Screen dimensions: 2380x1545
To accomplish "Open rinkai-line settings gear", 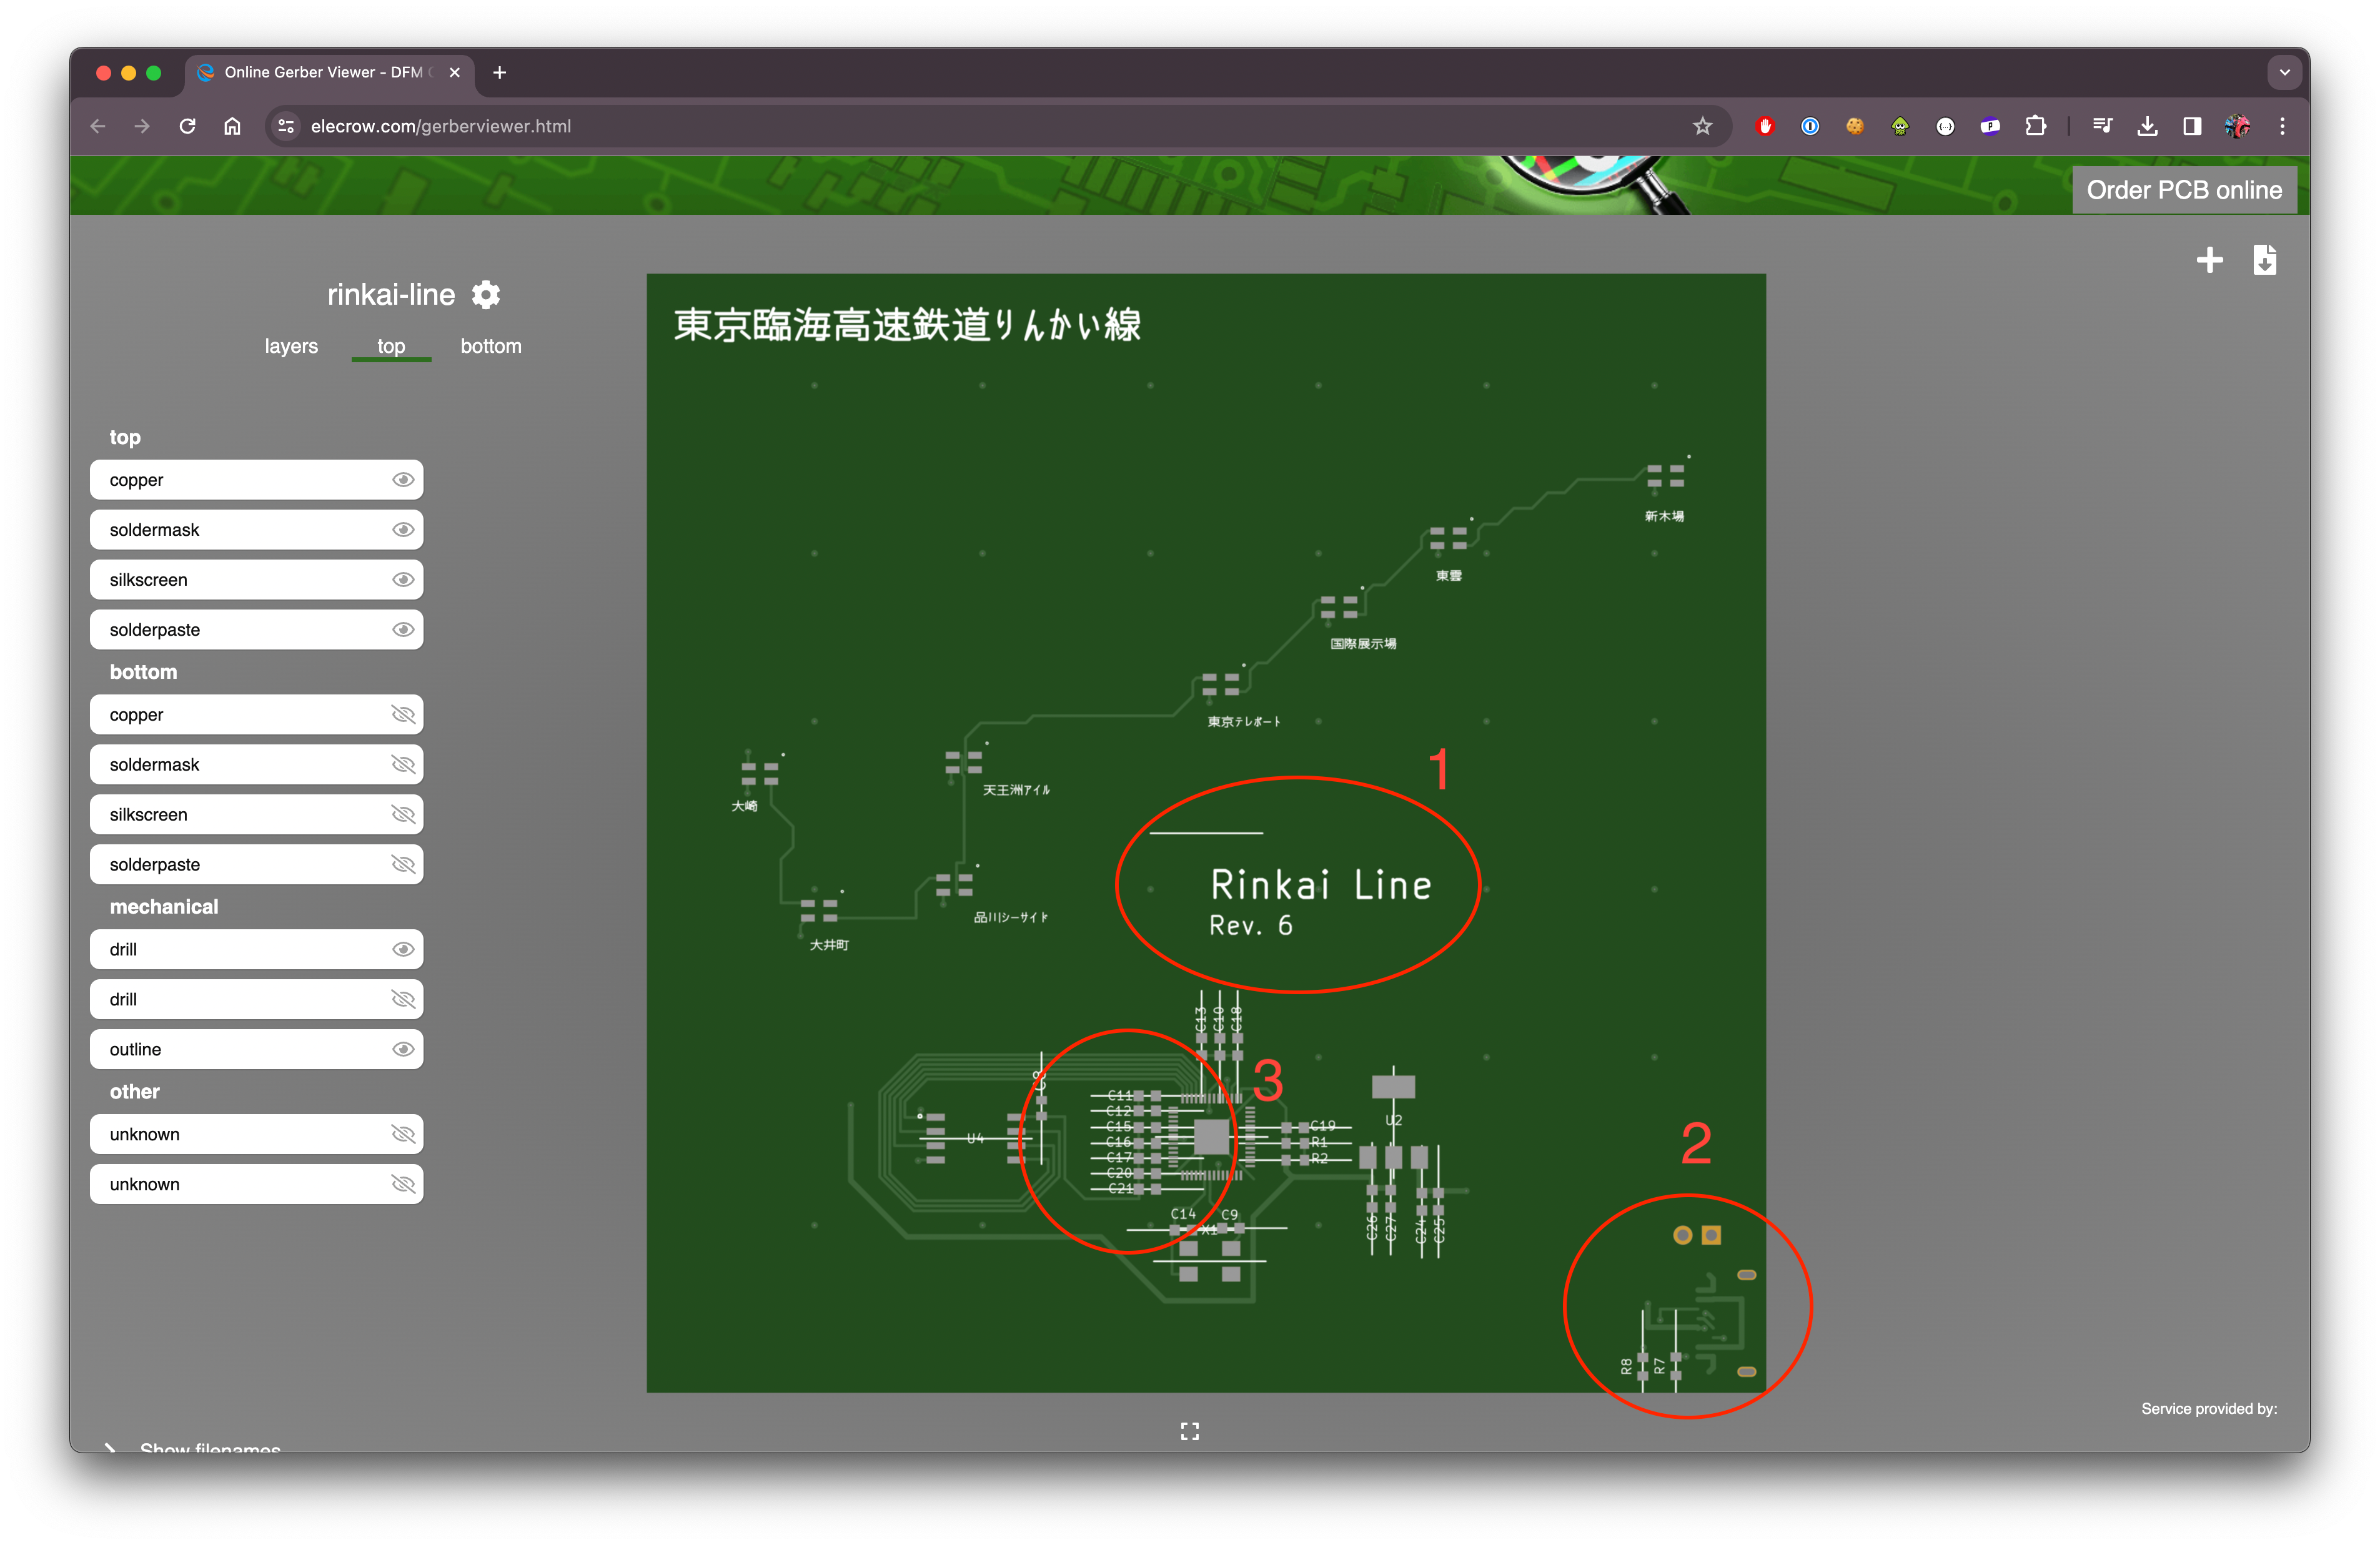I will pyautogui.click(x=486, y=294).
